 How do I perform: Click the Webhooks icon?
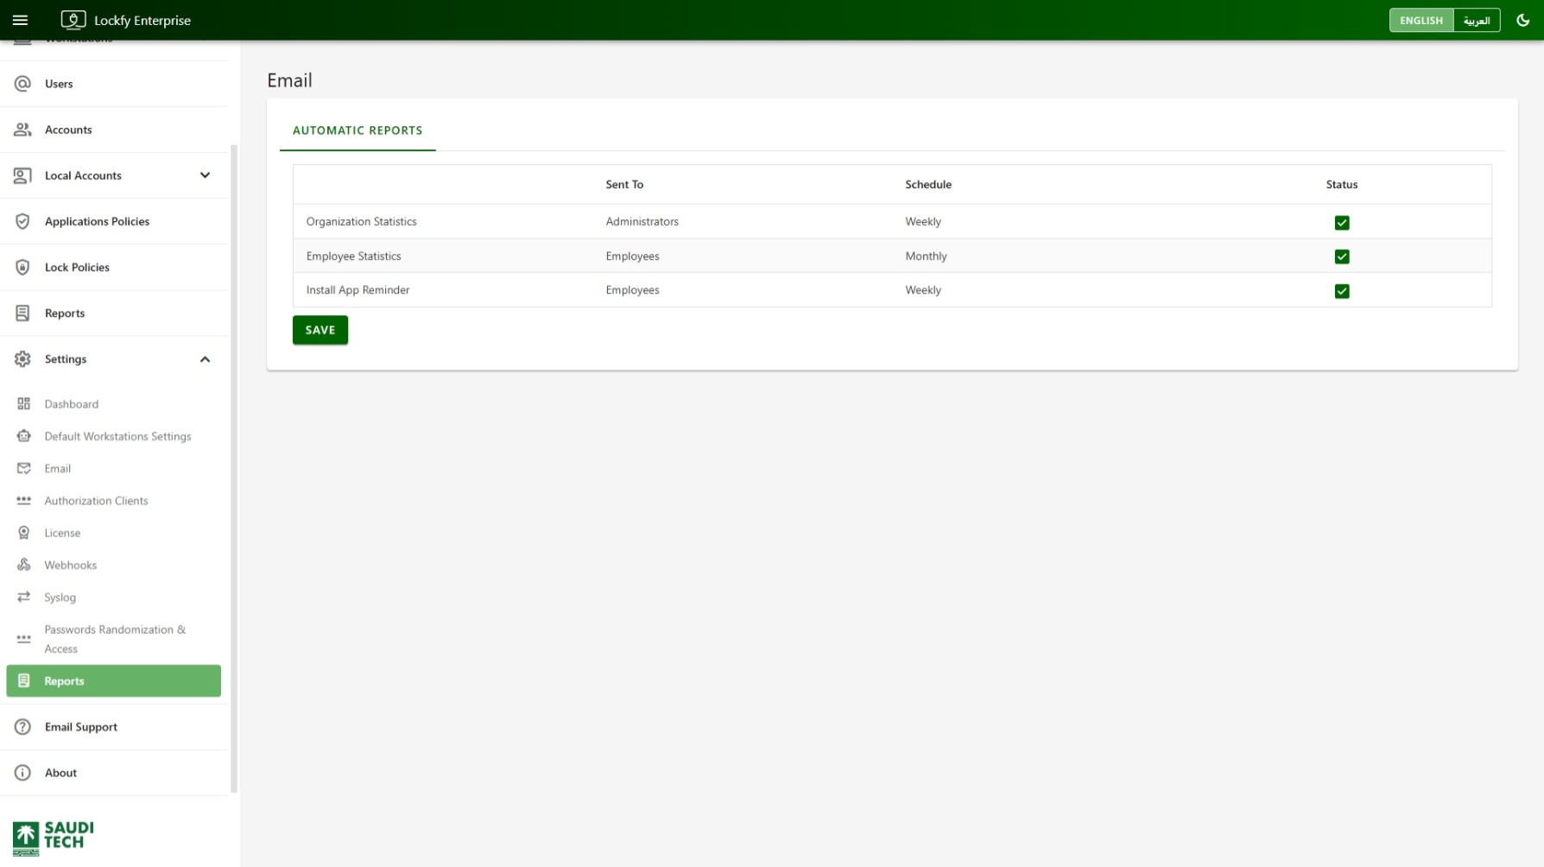(x=24, y=565)
